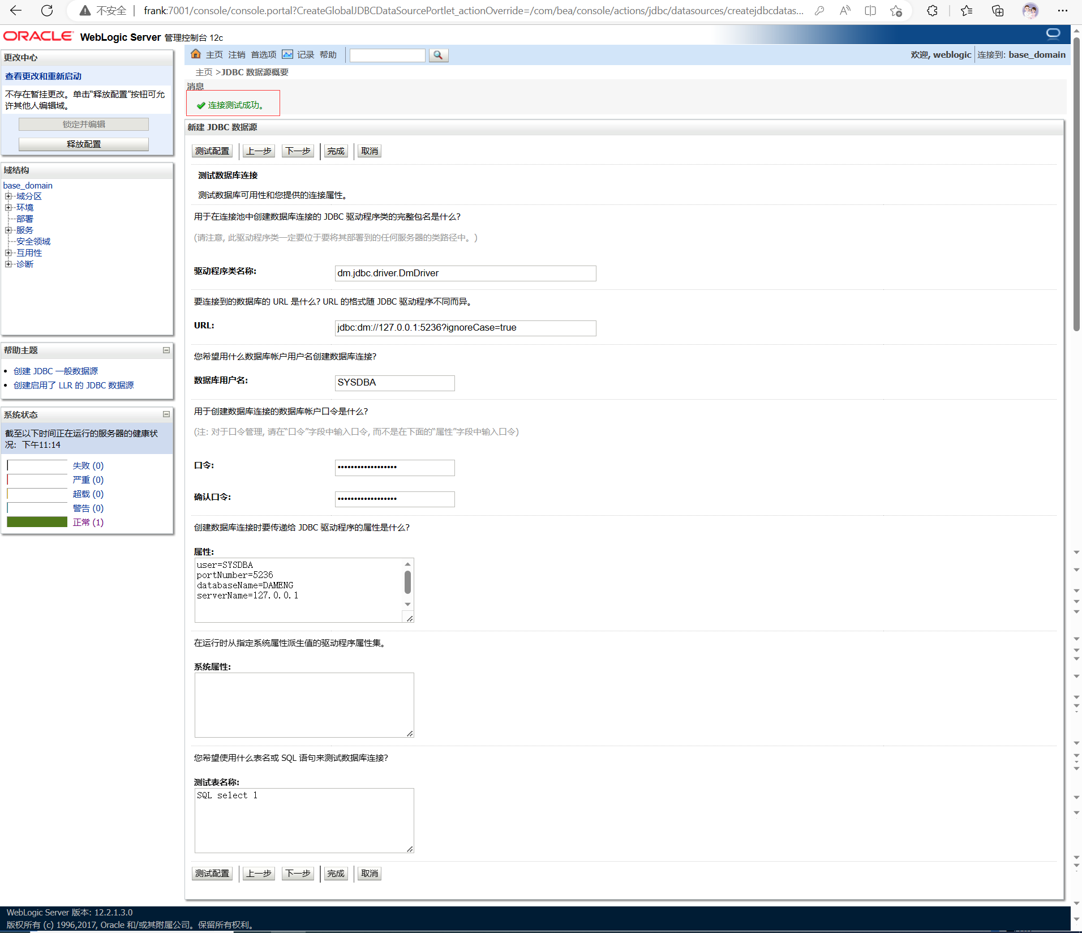Viewport: 1082px width, 933px height.
Task: Expand the 互用性 tree node
Action: (8, 253)
